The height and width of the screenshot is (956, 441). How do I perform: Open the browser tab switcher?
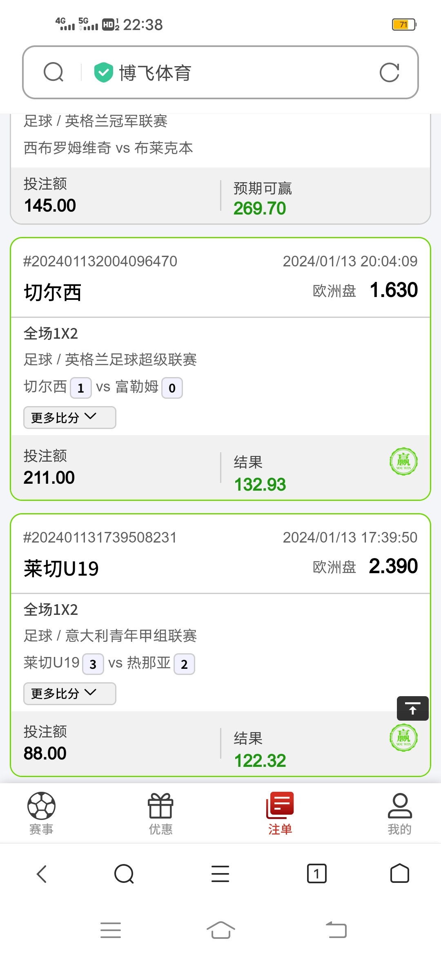point(316,874)
